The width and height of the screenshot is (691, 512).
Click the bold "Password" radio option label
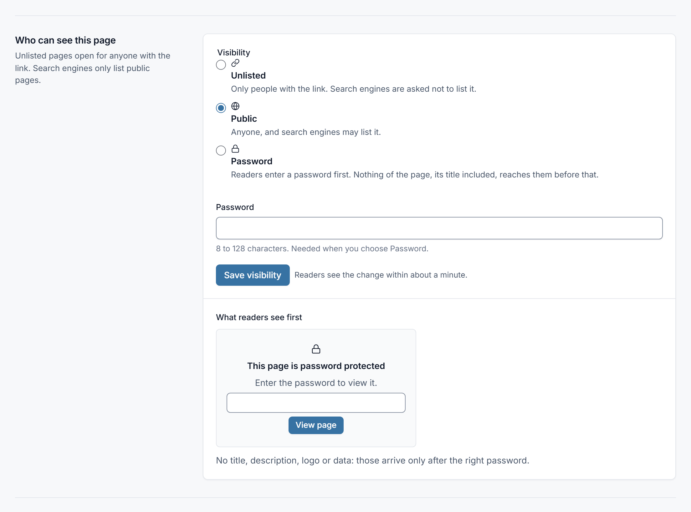click(252, 161)
